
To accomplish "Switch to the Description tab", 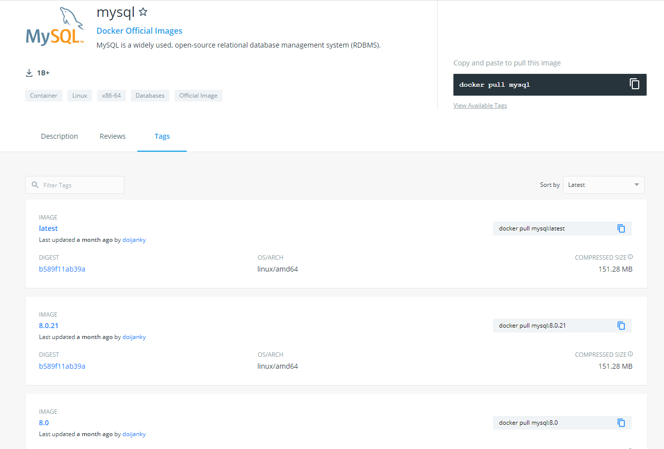I will 59,136.
